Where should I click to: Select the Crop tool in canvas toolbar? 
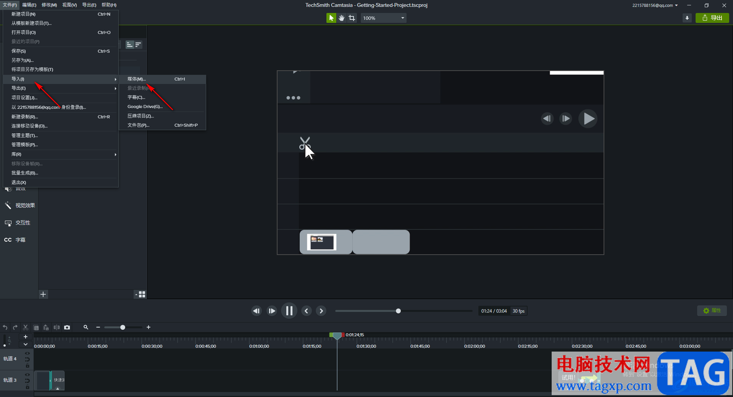point(352,18)
